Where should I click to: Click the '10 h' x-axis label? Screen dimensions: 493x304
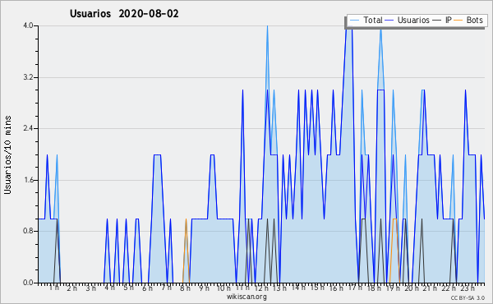[223, 288]
